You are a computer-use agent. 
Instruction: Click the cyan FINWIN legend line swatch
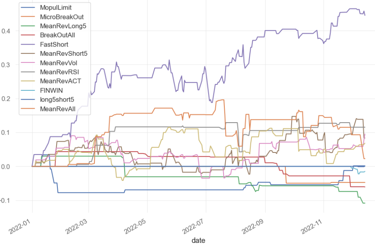(29, 90)
